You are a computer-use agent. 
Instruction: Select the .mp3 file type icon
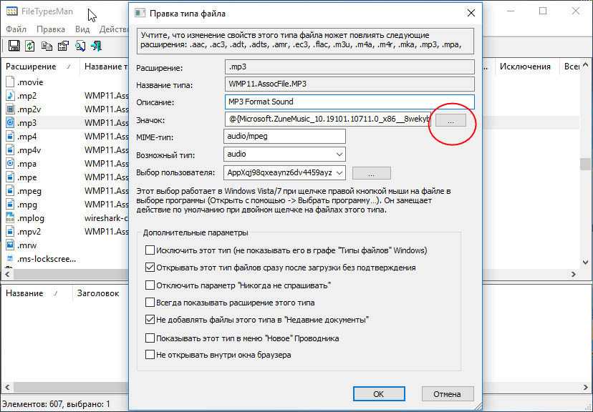click(x=11, y=123)
